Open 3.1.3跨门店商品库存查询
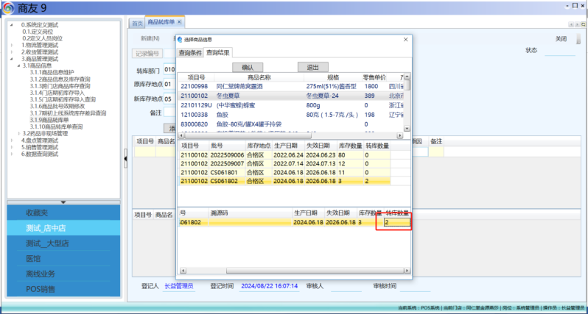The height and width of the screenshot is (314, 588). pos(60,86)
